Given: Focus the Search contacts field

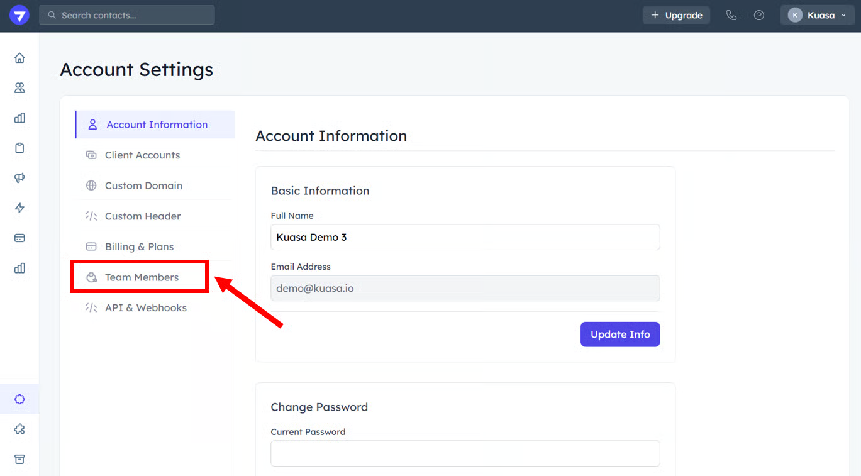Looking at the screenshot, I should [127, 15].
